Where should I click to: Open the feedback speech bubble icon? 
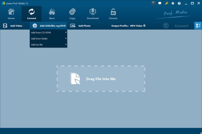[x=160, y=3]
